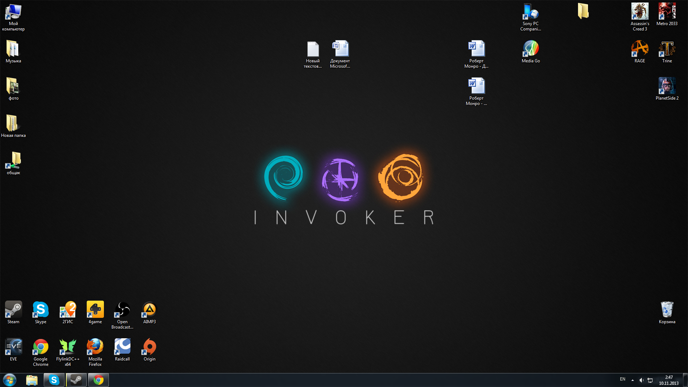Open the Мой компьютер desktop icon
688x387 pixels.
coord(13,18)
